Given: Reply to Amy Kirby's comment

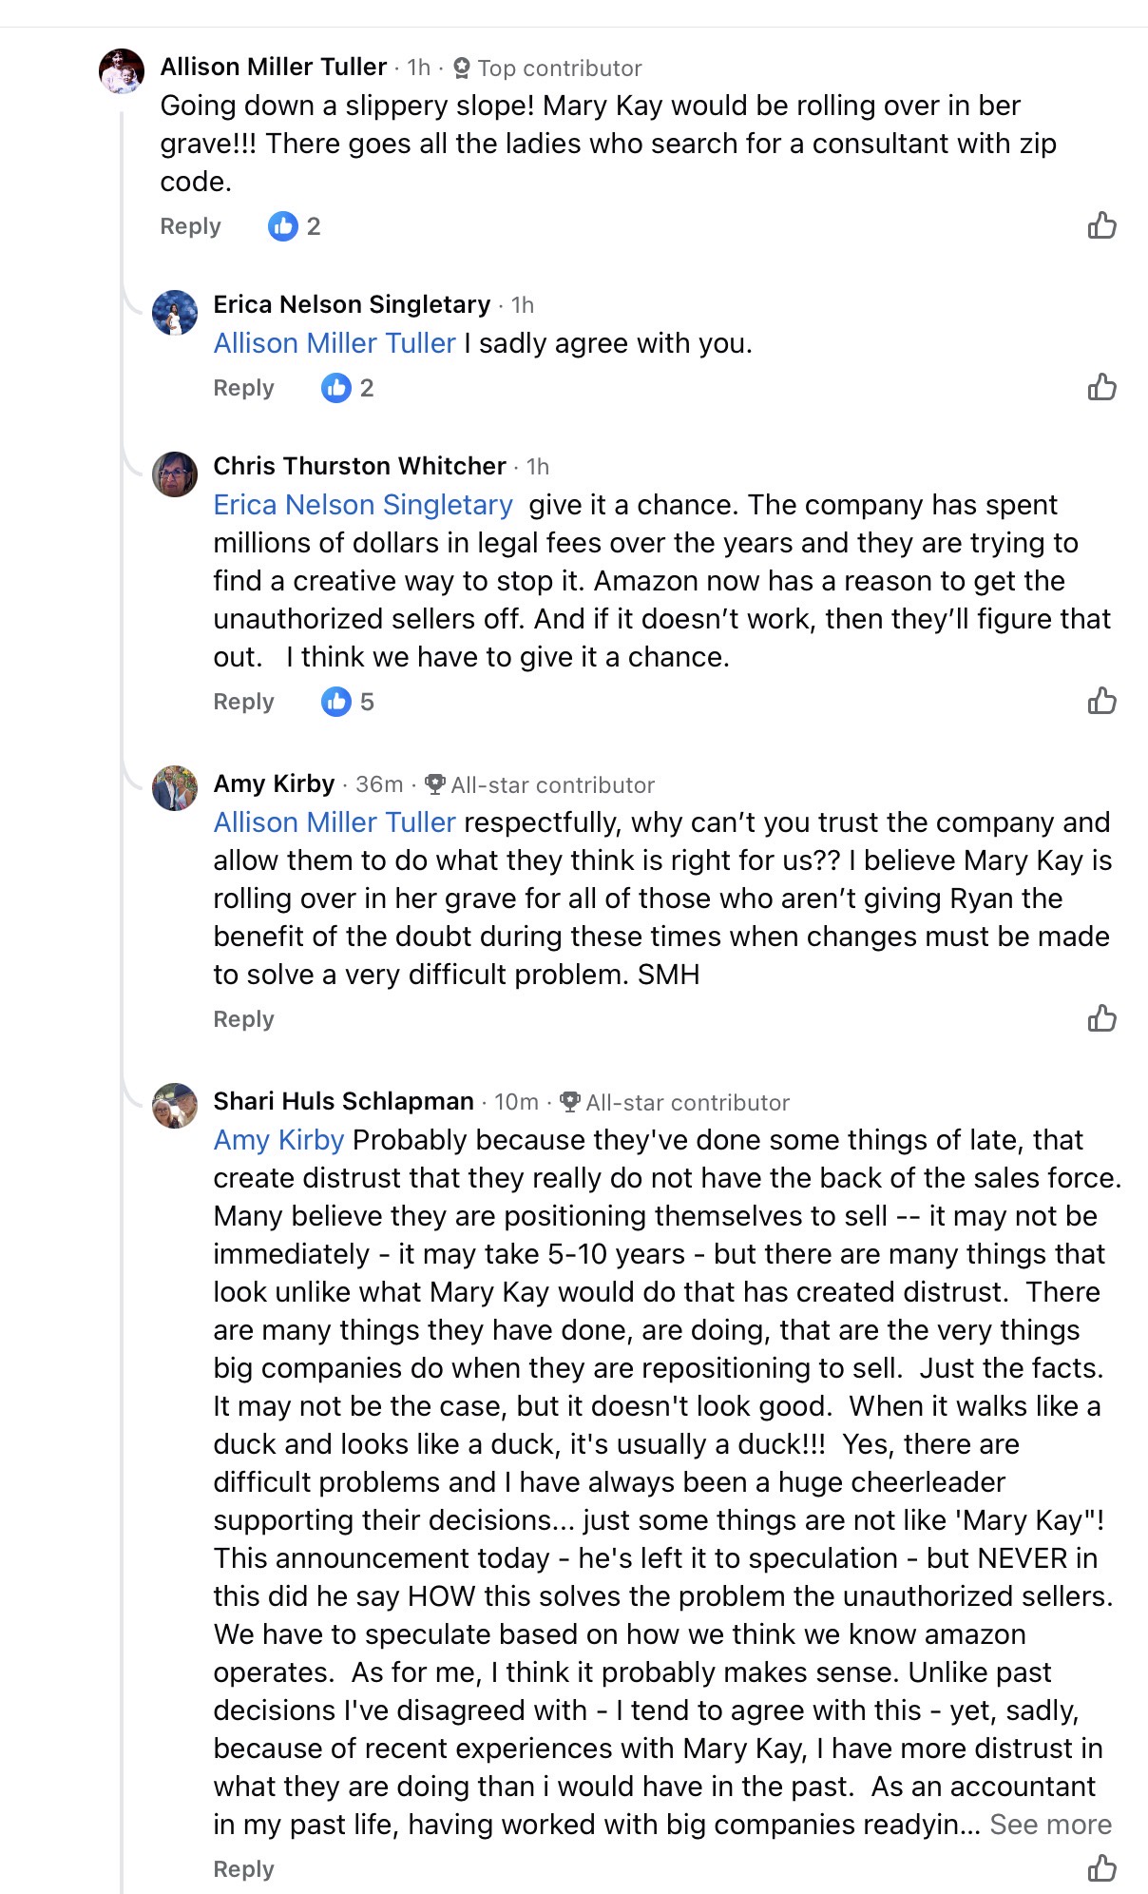Looking at the screenshot, I should (x=243, y=1019).
